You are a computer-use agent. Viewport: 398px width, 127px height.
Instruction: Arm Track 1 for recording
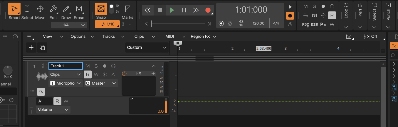point(105,66)
